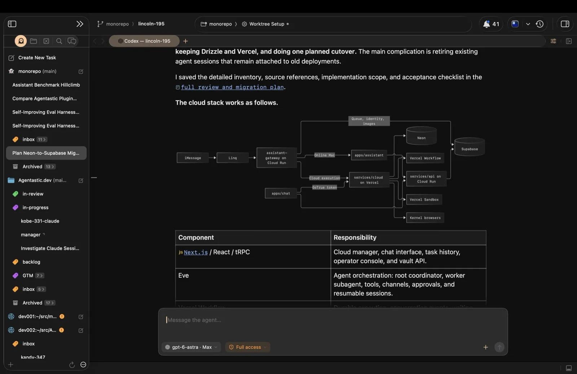Open notifications bell showing 41

[491, 24]
